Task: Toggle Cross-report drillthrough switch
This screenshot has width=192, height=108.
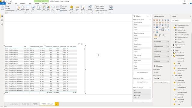Action: point(158,72)
